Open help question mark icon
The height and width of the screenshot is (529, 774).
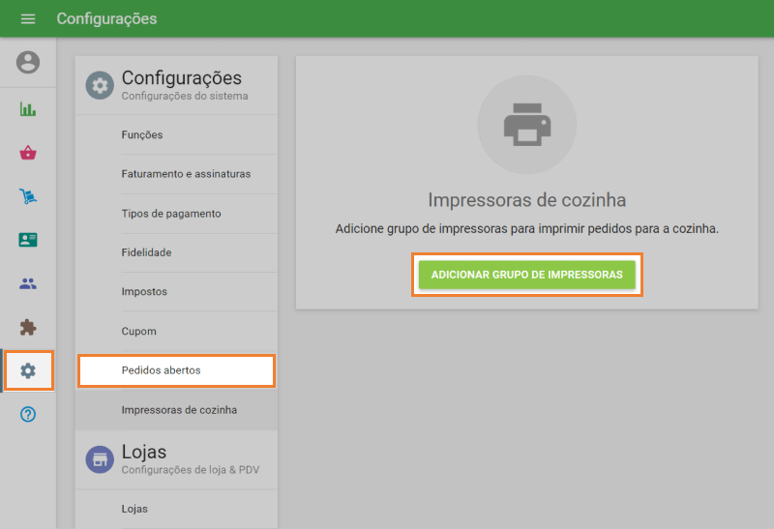28,414
